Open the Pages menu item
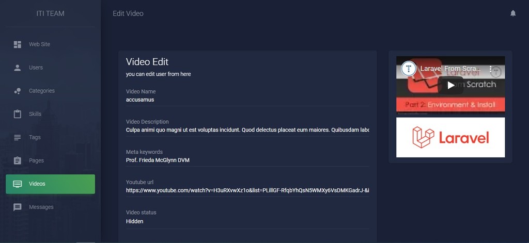529x243 pixels. pyautogui.click(x=50, y=161)
